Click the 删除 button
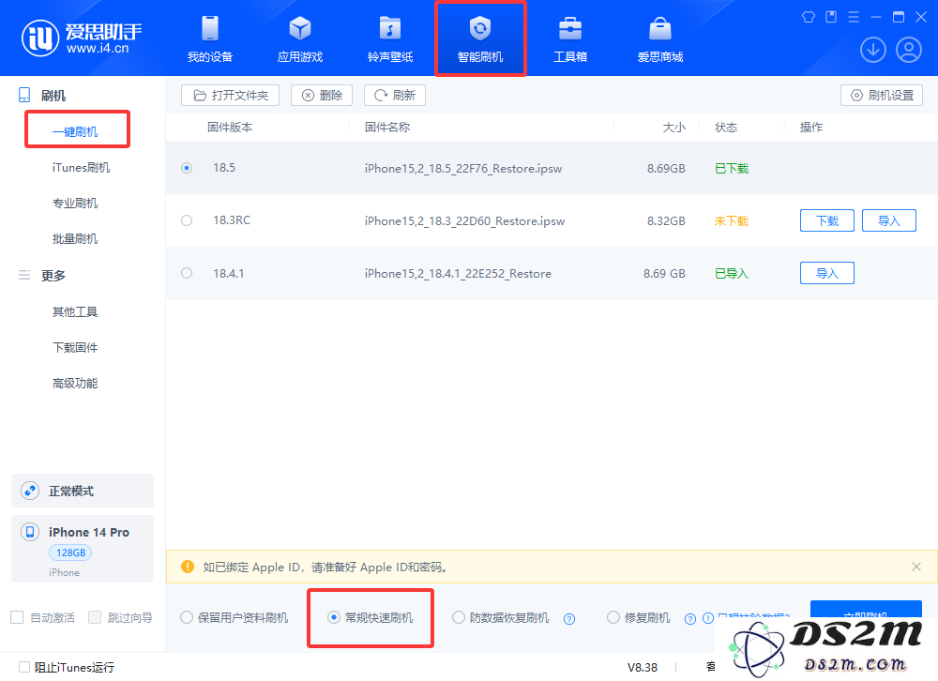 pos(322,95)
